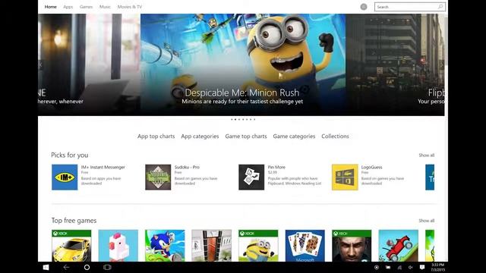Open LogoGuess app icon
Image resolution: width=486 pixels, height=273 pixels.
pyautogui.click(x=345, y=177)
